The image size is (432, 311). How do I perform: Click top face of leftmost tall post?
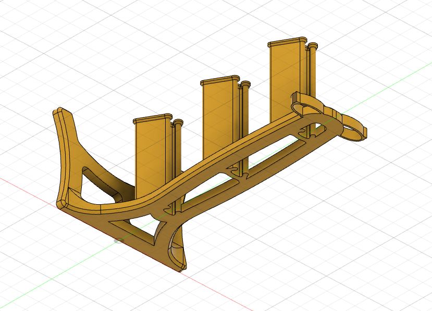[152, 119]
